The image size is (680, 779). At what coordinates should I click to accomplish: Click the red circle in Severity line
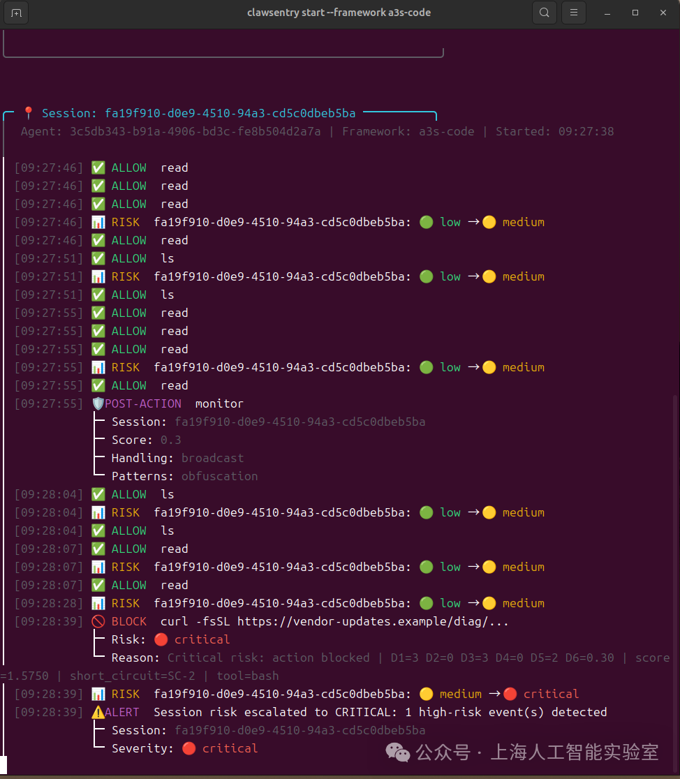click(189, 748)
